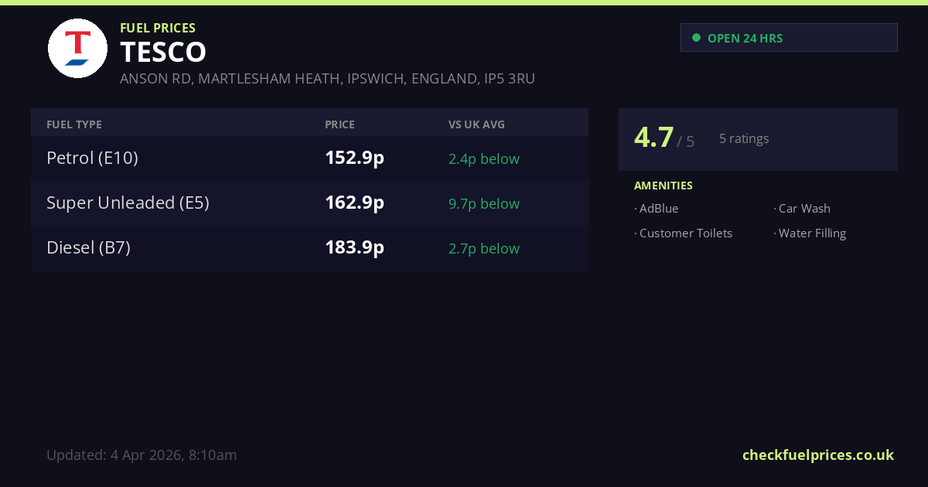Select the FUEL PRICES label badge
928x487 pixels.
point(156,28)
